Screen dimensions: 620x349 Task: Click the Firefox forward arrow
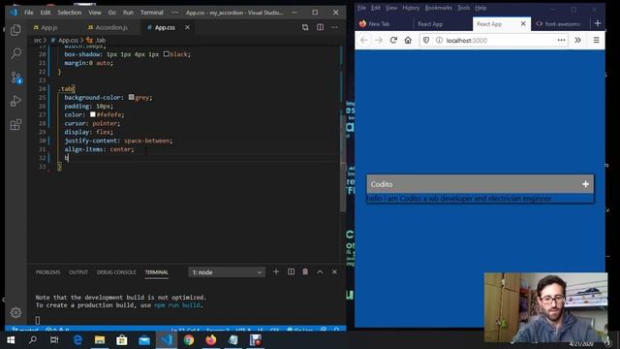pos(379,40)
